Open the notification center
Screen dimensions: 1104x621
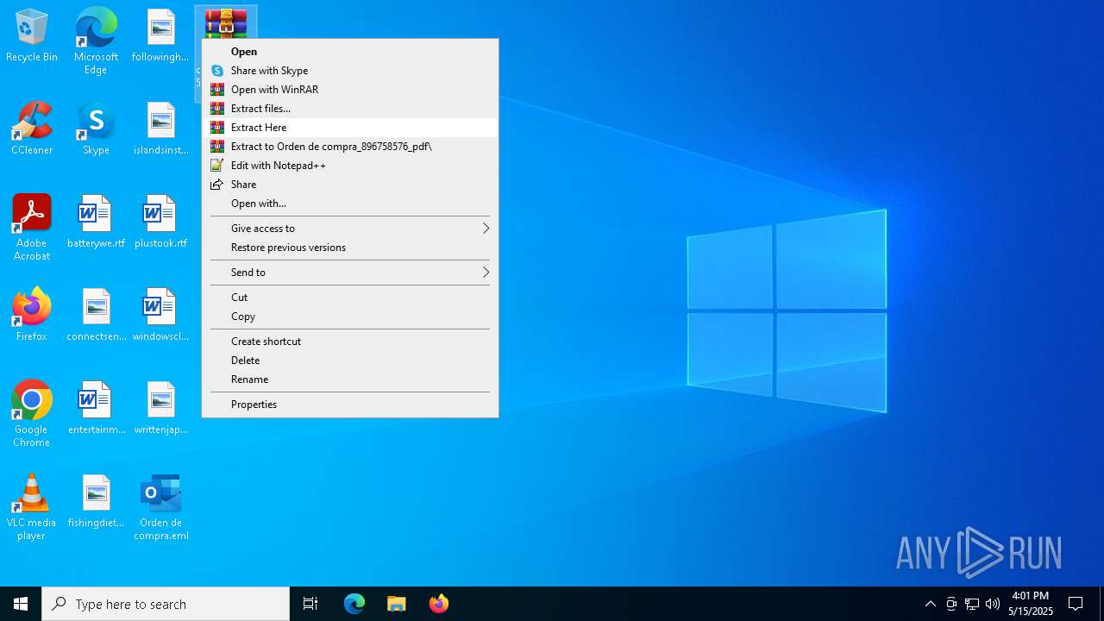pyautogui.click(x=1076, y=604)
